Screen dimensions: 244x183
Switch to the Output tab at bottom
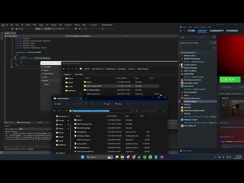pos(30,149)
